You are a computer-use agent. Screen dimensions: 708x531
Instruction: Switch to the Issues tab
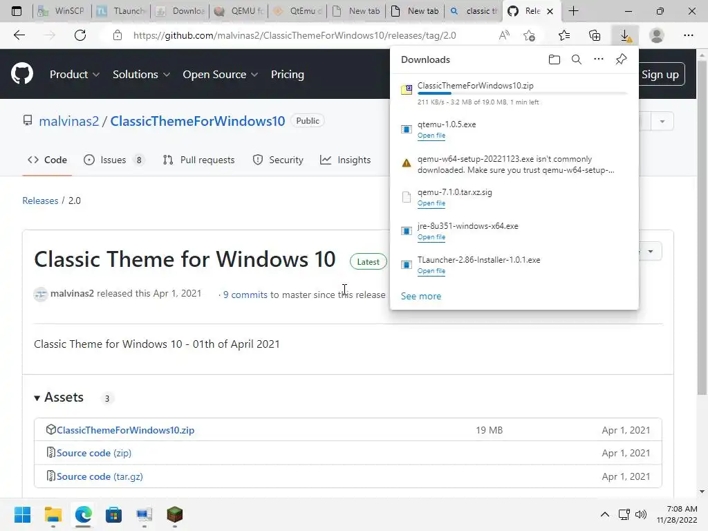[x=114, y=160]
